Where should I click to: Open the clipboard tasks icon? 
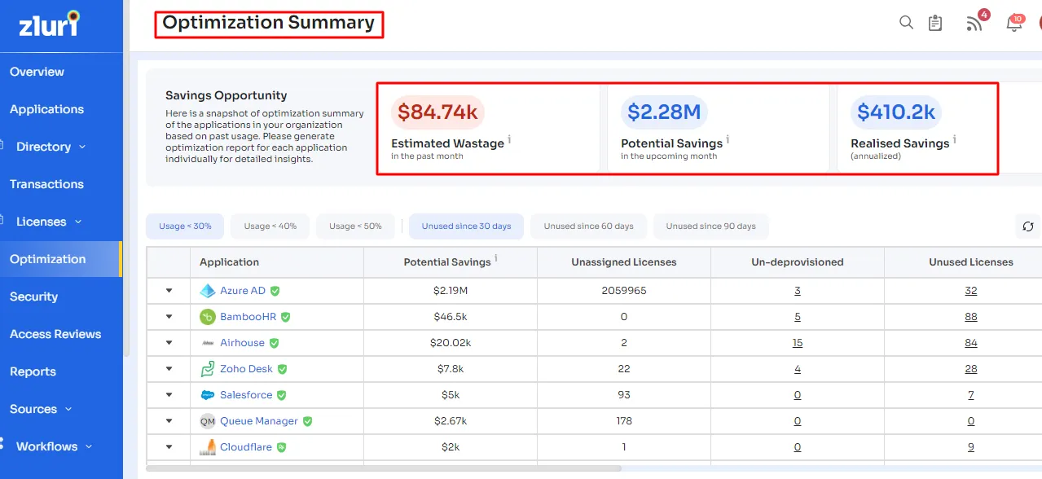pos(935,23)
